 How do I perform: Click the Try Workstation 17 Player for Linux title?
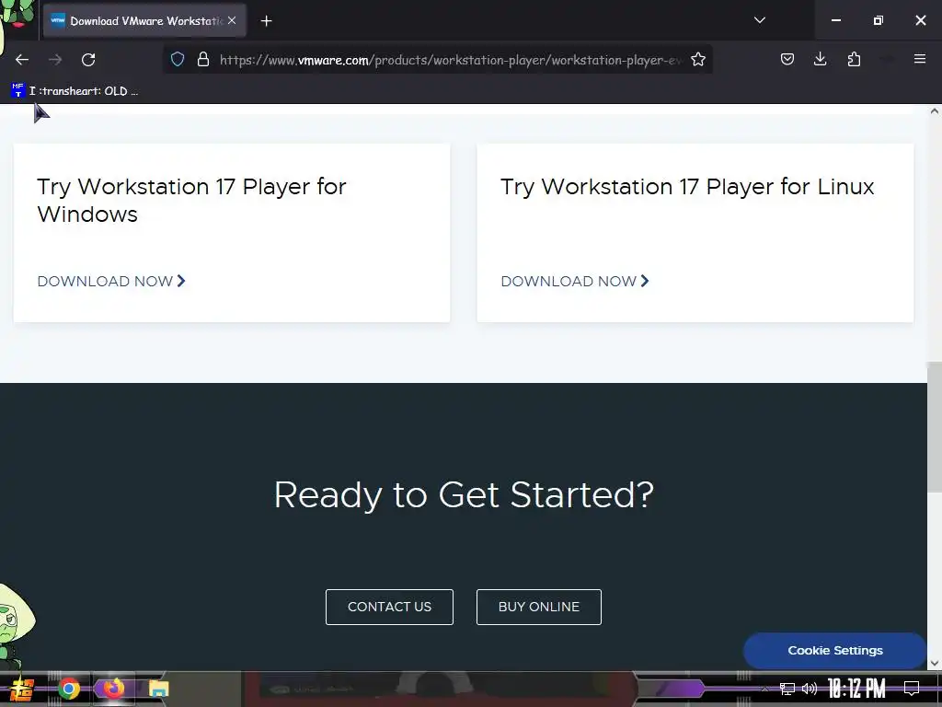point(687,187)
